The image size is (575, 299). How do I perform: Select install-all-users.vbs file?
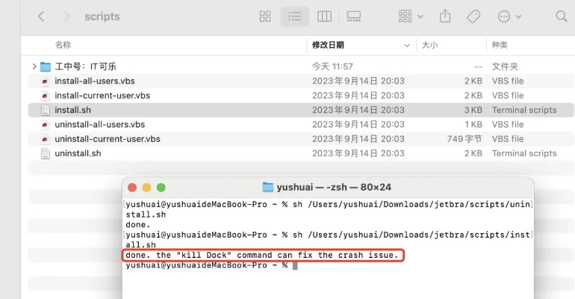[95, 81]
